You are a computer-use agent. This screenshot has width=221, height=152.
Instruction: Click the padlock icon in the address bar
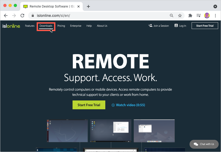coord(33,16)
